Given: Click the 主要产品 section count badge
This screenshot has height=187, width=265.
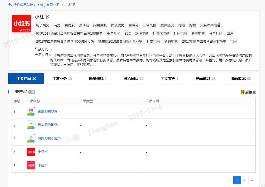Looking at the screenshot, I should coord(32,92).
